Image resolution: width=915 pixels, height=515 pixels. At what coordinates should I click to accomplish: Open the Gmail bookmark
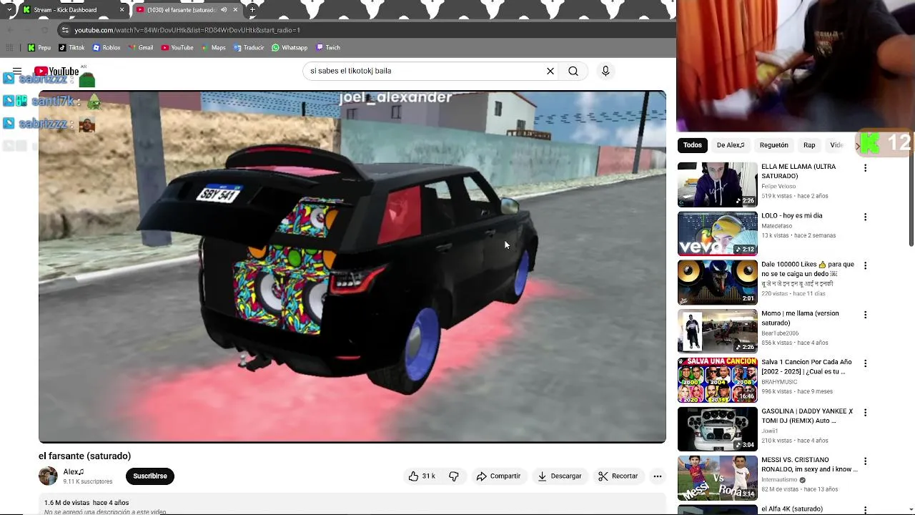coord(141,48)
